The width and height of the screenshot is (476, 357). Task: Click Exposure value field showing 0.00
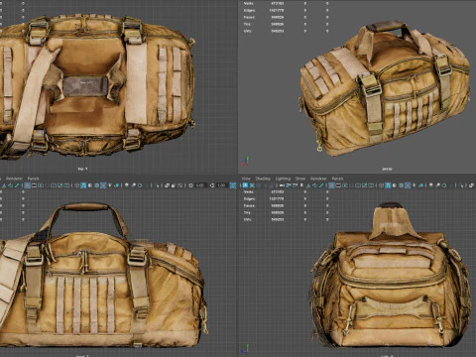(x=200, y=185)
